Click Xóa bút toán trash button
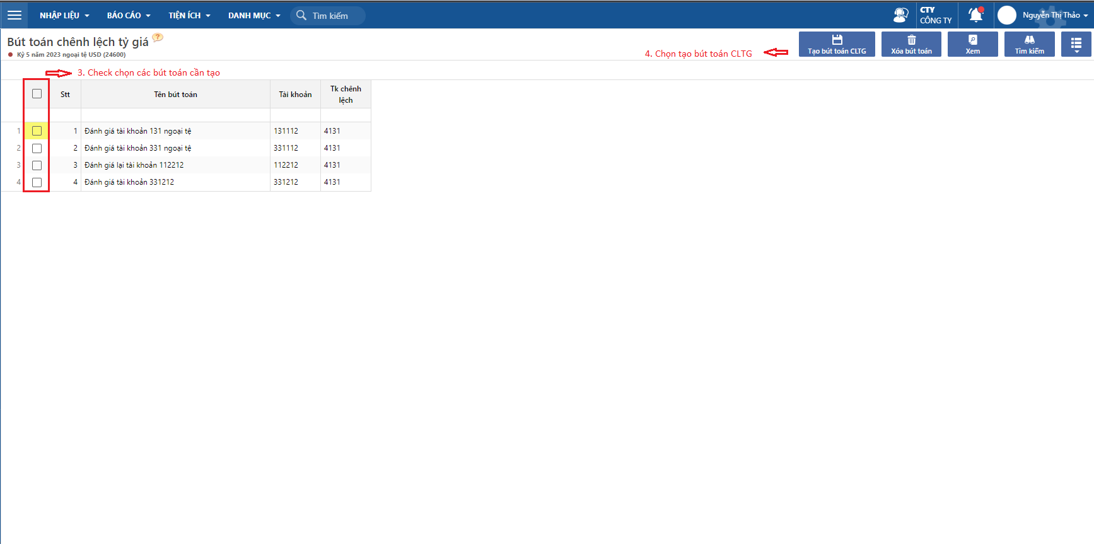Viewport: 1094px width, 544px height. tap(911, 44)
